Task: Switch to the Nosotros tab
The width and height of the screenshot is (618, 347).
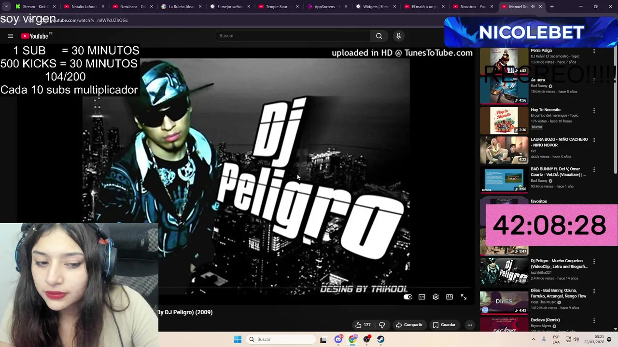Action: [x=472, y=7]
